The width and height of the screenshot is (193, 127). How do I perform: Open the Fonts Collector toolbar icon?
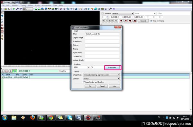tap(71, 9)
